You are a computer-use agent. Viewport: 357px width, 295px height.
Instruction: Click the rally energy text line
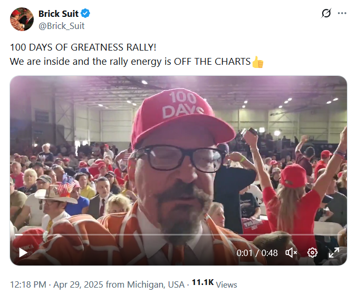point(130,62)
